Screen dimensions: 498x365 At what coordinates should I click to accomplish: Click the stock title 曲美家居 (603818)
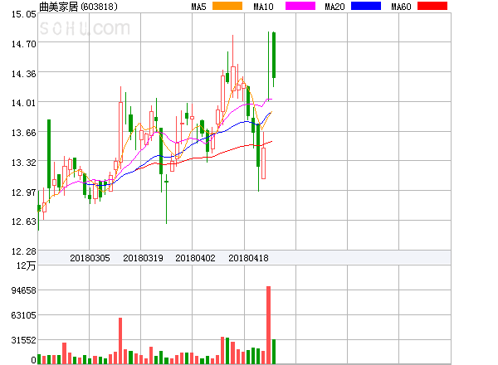click(78, 7)
